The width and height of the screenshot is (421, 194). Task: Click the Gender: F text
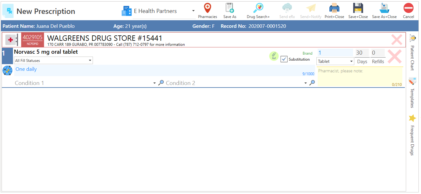(204, 26)
